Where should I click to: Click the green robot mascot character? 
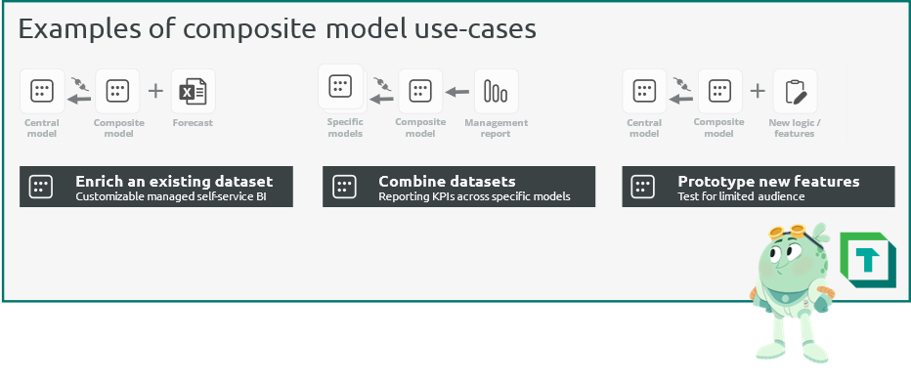792,293
